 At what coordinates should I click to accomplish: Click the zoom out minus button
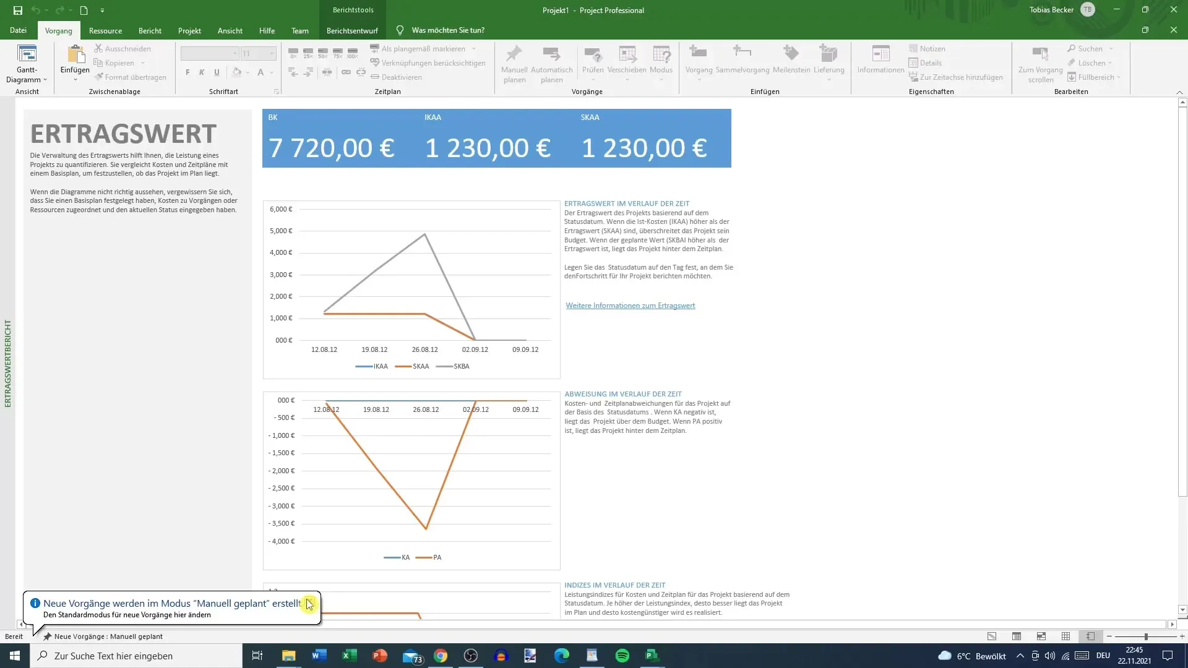click(x=1109, y=636)
